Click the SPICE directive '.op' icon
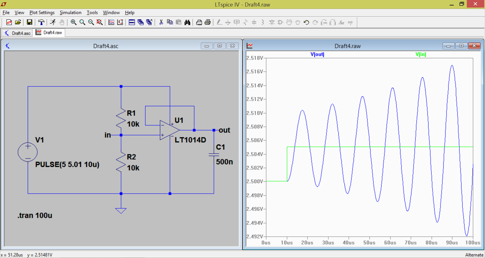485x258 pixels. click(x=350, y=22)
